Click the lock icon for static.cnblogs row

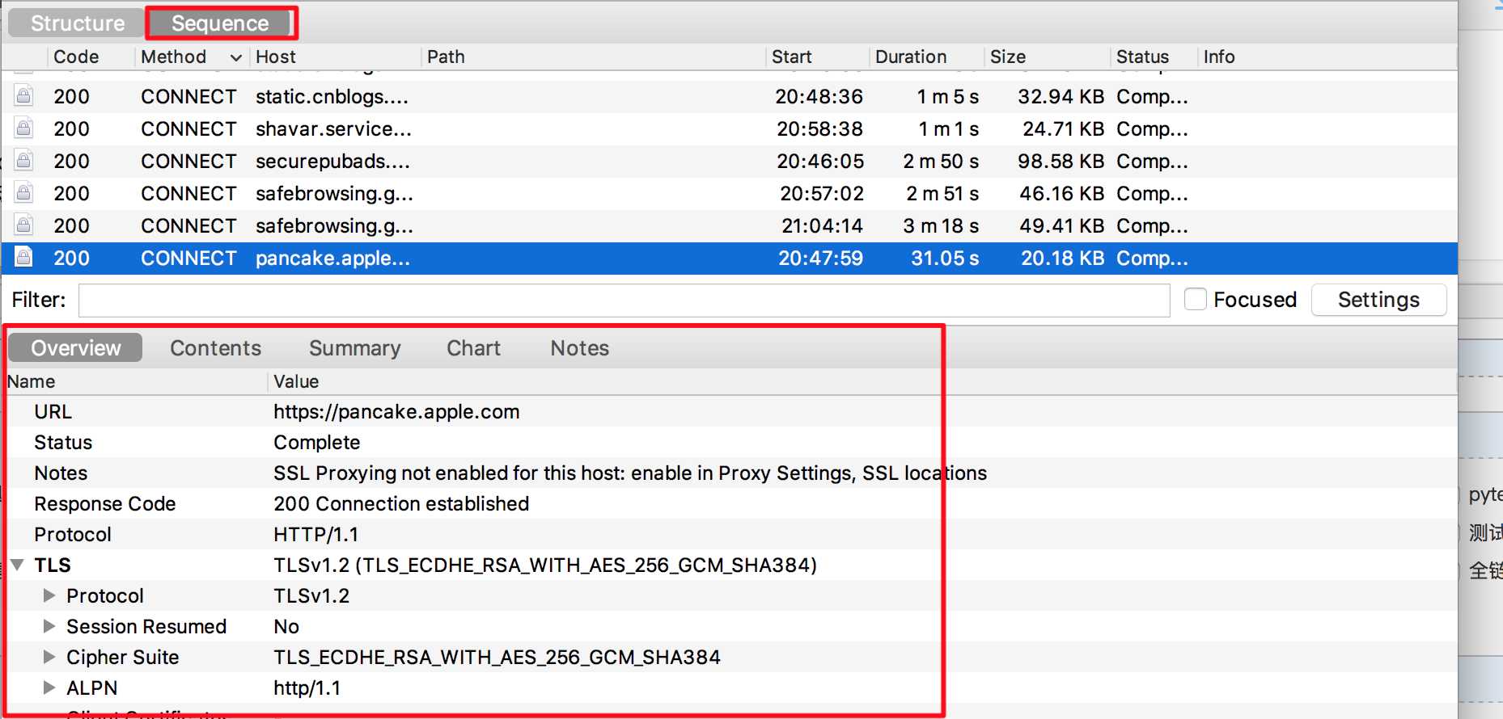(23, 96)
